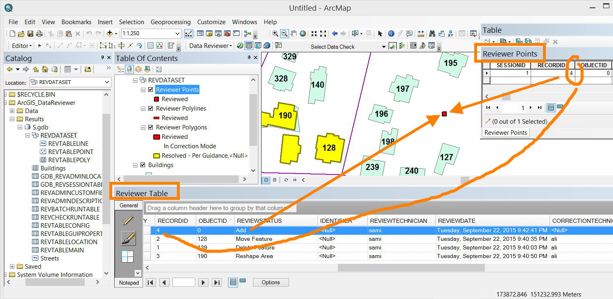Click the yellow Resolved polygon symbol swatch
Screen dimensions: 613x299
coord(156,156)
